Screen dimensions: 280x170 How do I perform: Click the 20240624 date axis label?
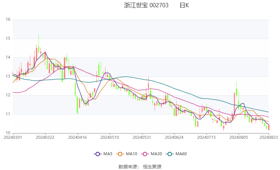[174, 137]
